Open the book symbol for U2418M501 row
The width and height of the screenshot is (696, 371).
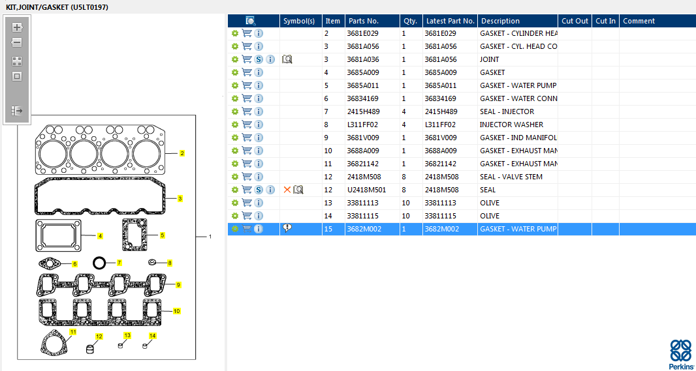[x=298, y=190]
